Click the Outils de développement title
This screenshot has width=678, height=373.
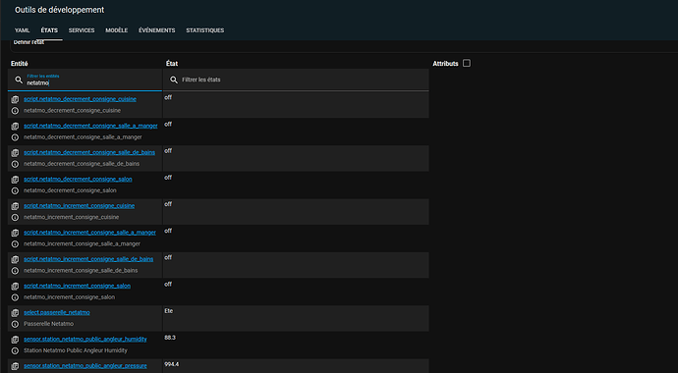(x=59, y=10)
